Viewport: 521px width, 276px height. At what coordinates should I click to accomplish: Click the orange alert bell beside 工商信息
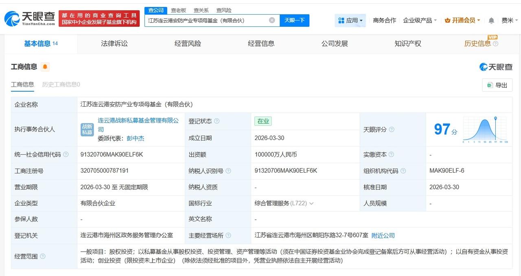(45, 66)
